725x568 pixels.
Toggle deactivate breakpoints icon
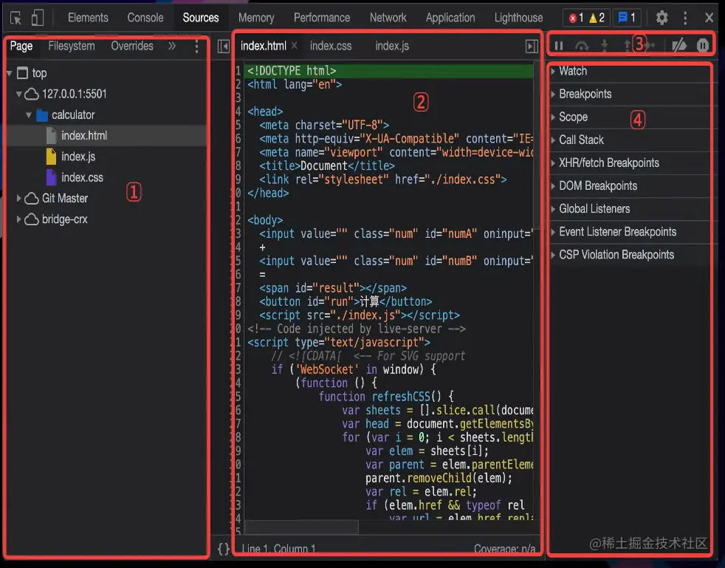click(678, 46)
